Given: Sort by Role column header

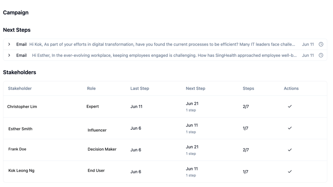Looking at the screenshot, I should tap(91, 89).
